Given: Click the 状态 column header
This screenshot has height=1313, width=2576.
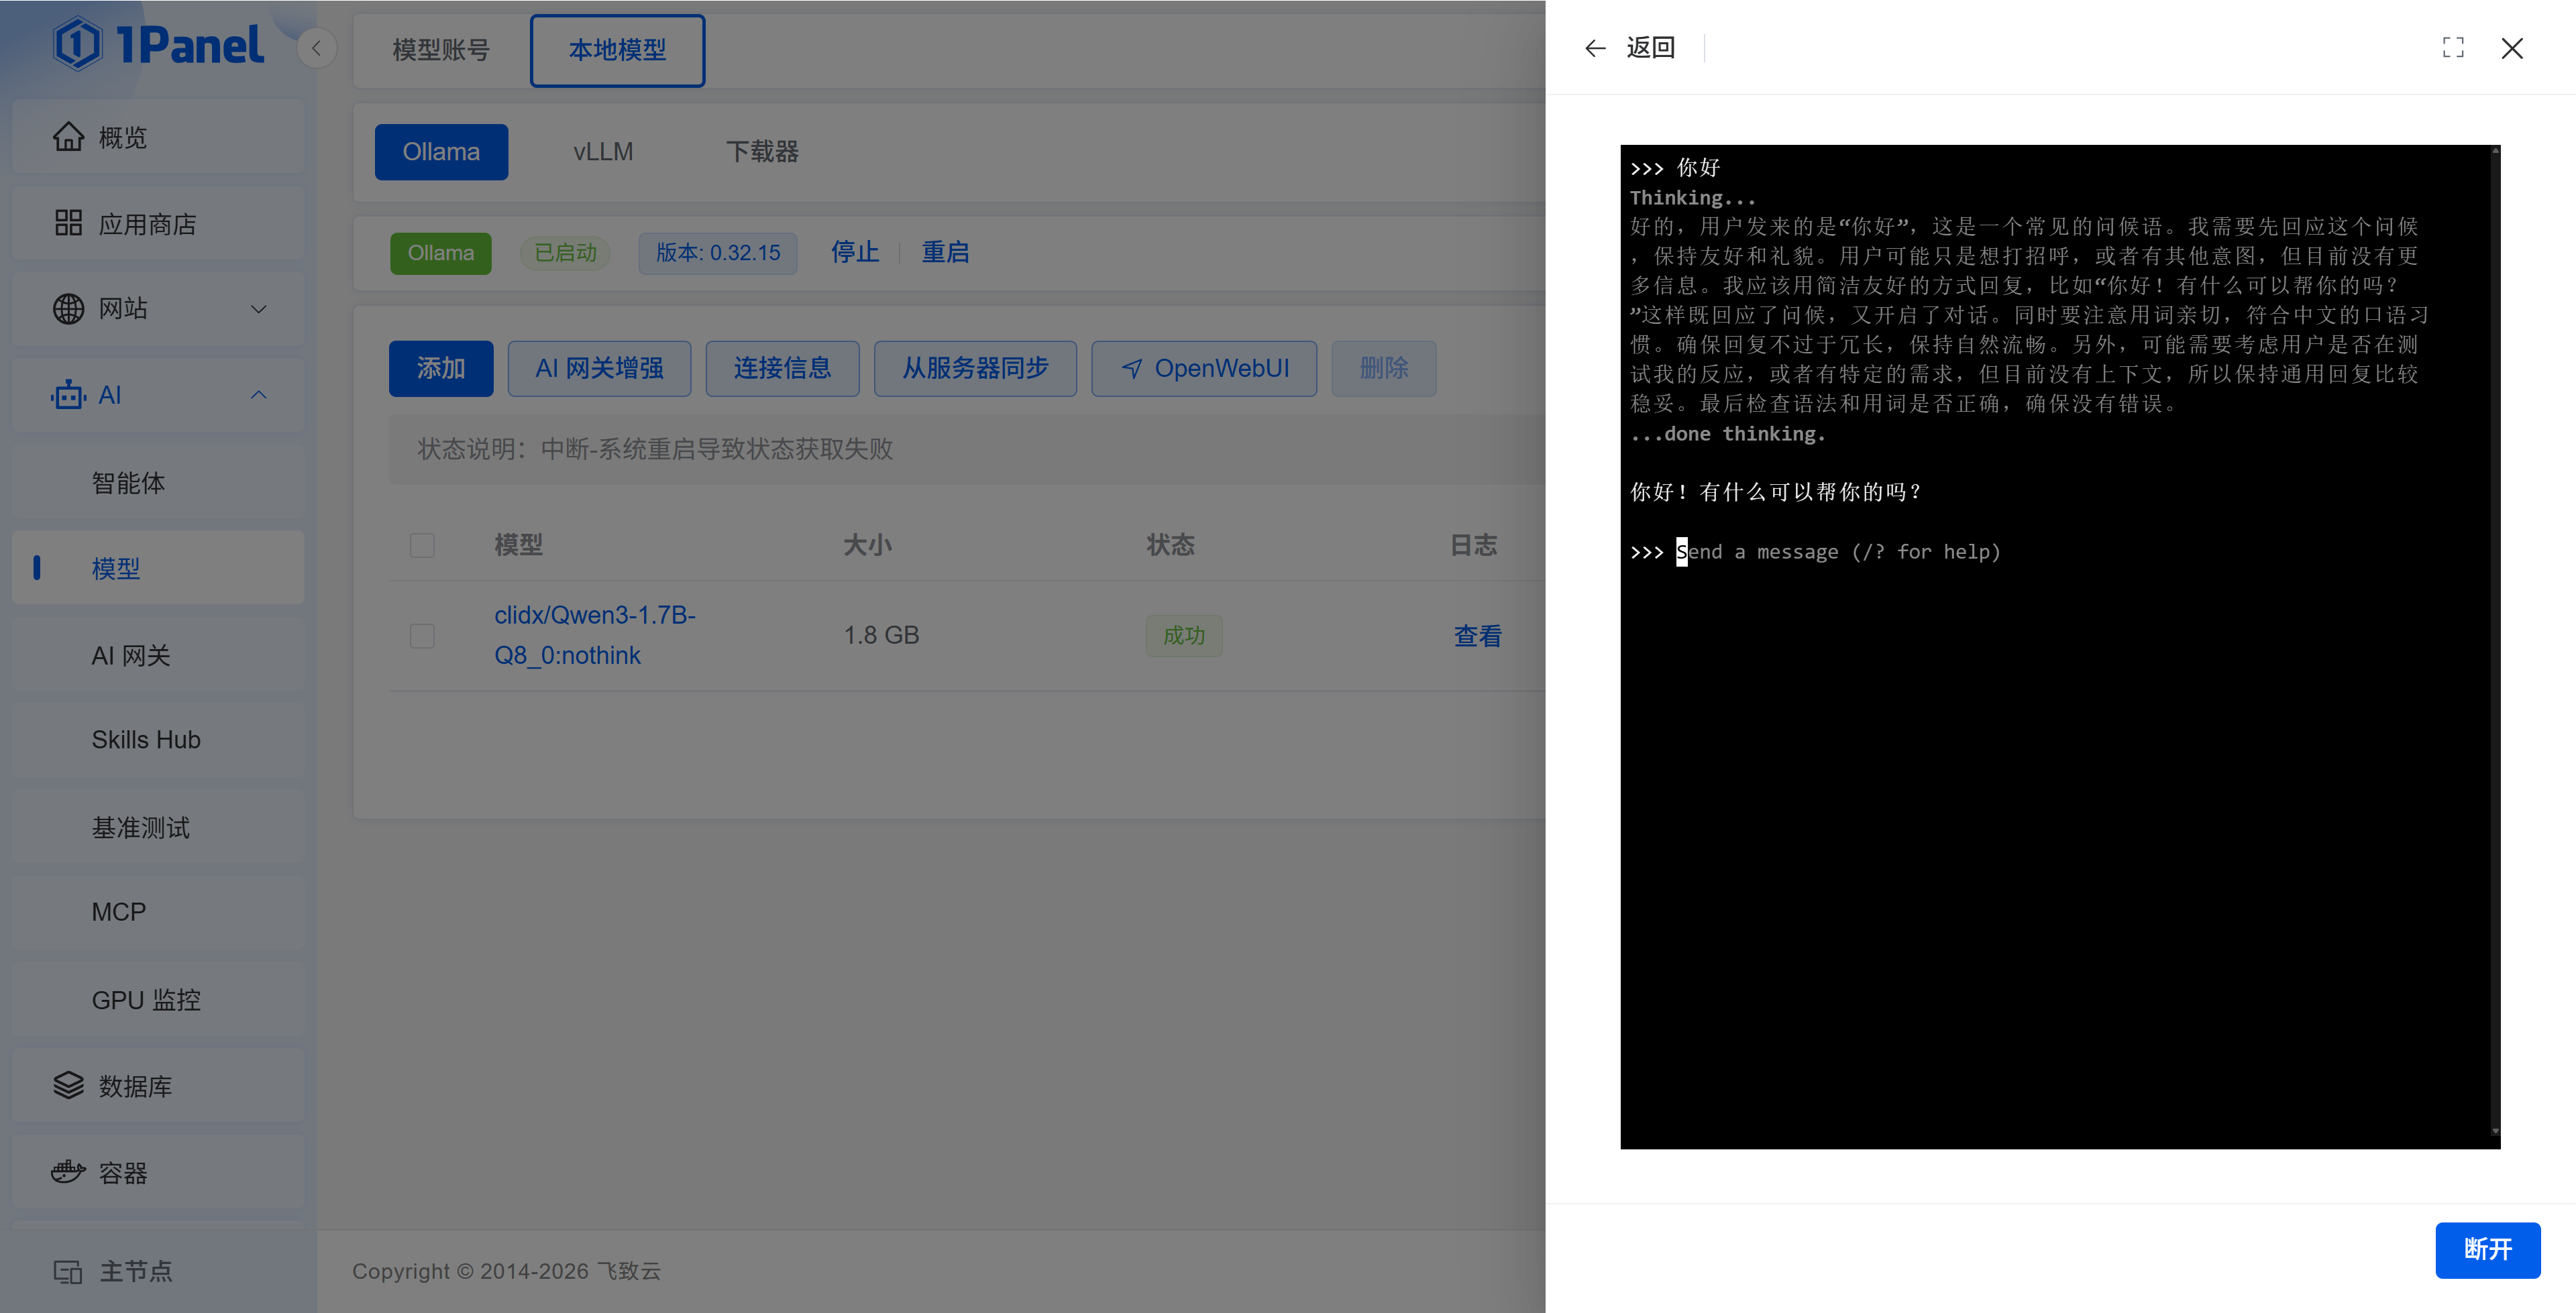Looking at the screenshot, I should point(1171,545).
